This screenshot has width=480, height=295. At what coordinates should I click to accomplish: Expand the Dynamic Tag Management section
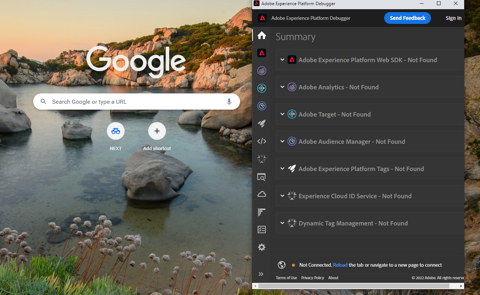click(282, 223)
